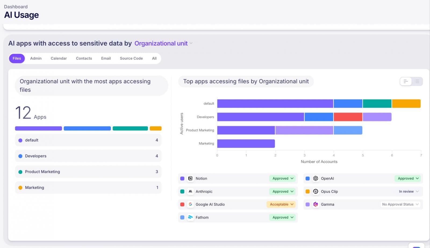Screen dimensions: 430x248
Task: Toggle the Developers legend color indicator
Action: tap(20, 156)
